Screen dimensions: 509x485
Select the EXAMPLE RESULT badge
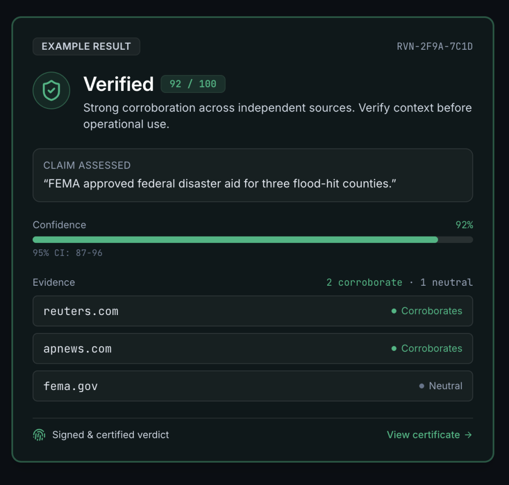click(x=86, y=46)
